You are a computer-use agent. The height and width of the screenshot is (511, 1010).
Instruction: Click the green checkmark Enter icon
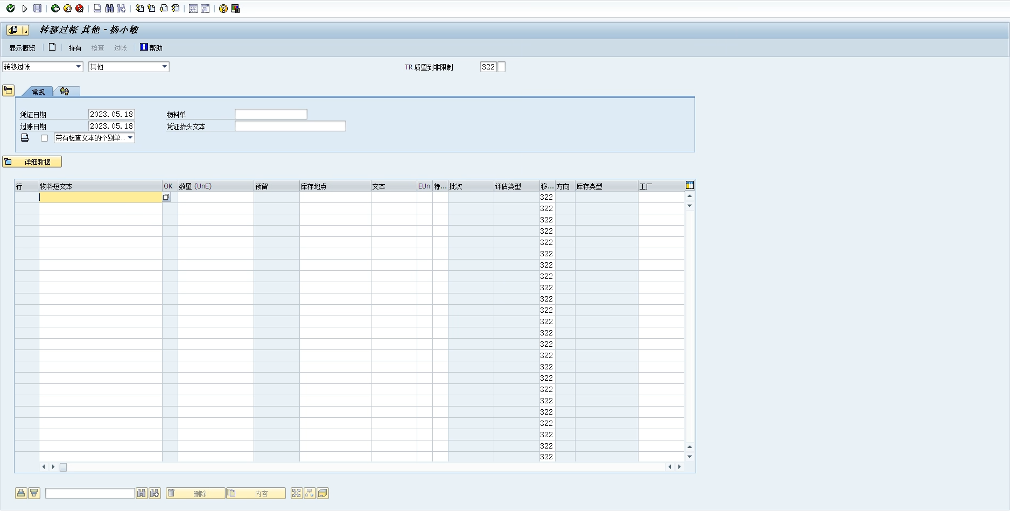point(10,9)
